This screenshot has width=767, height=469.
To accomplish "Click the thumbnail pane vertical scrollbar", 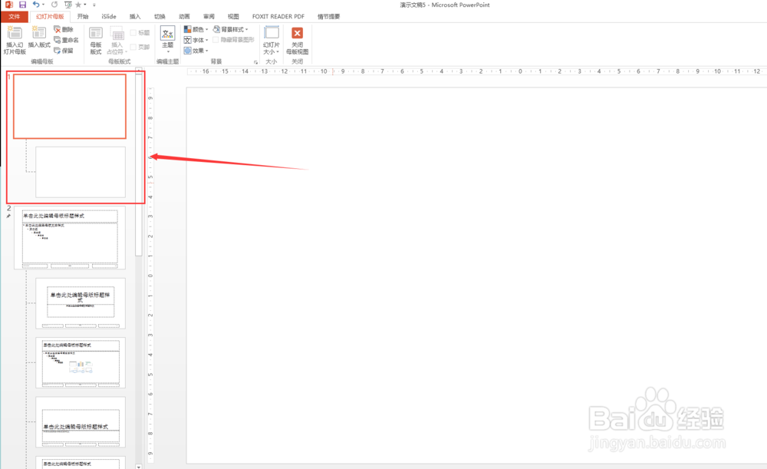I will (x=139, y=164).
